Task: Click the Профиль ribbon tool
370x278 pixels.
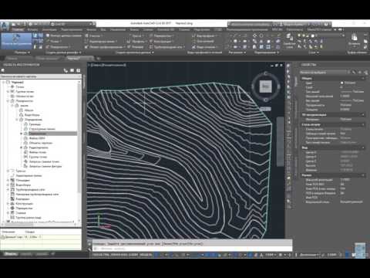Action: click(137, 41)
